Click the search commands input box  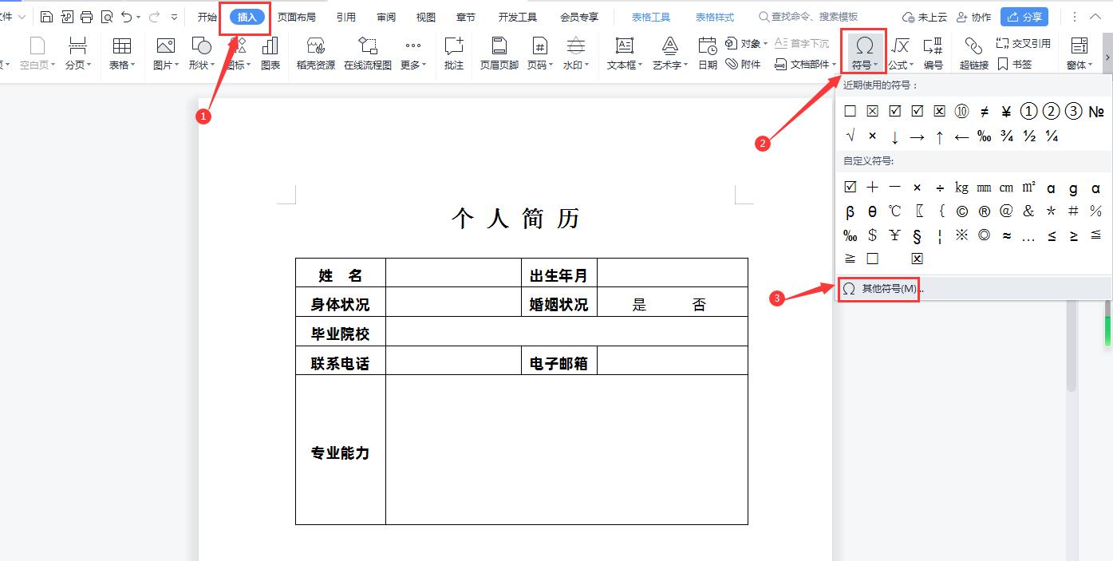(x=814, y=17)
